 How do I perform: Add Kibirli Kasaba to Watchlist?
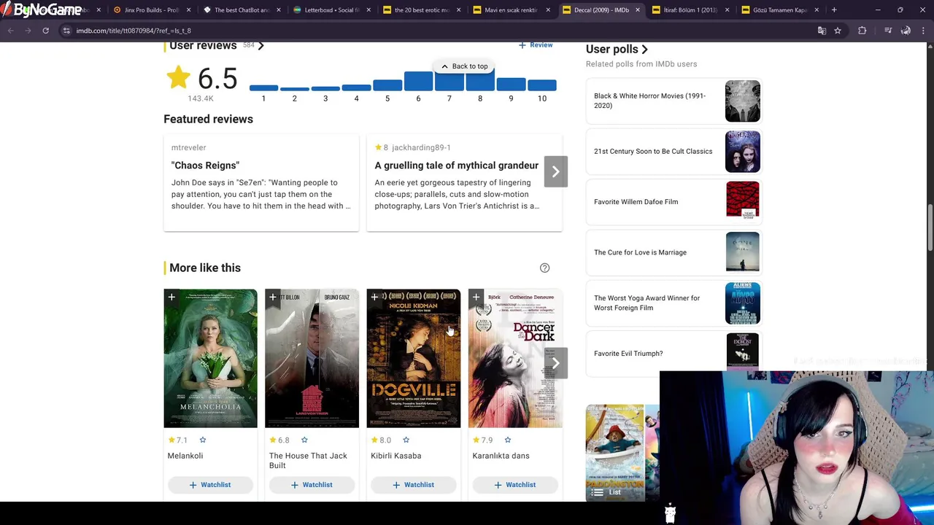413,485
